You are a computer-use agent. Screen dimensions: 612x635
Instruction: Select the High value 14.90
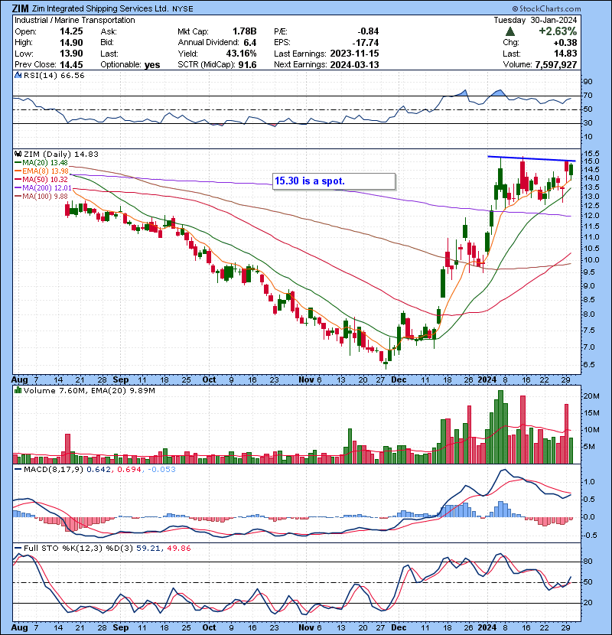71,43
